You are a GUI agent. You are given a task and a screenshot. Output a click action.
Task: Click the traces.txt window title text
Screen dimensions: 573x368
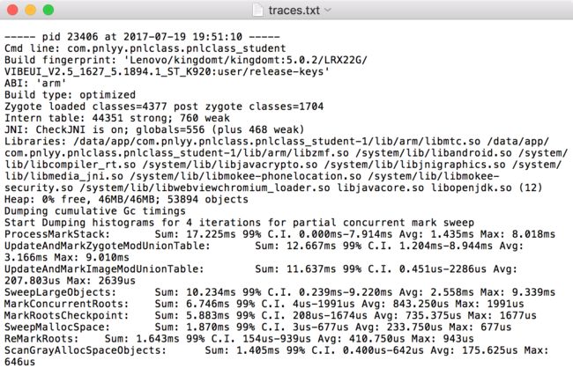[294, 11]
